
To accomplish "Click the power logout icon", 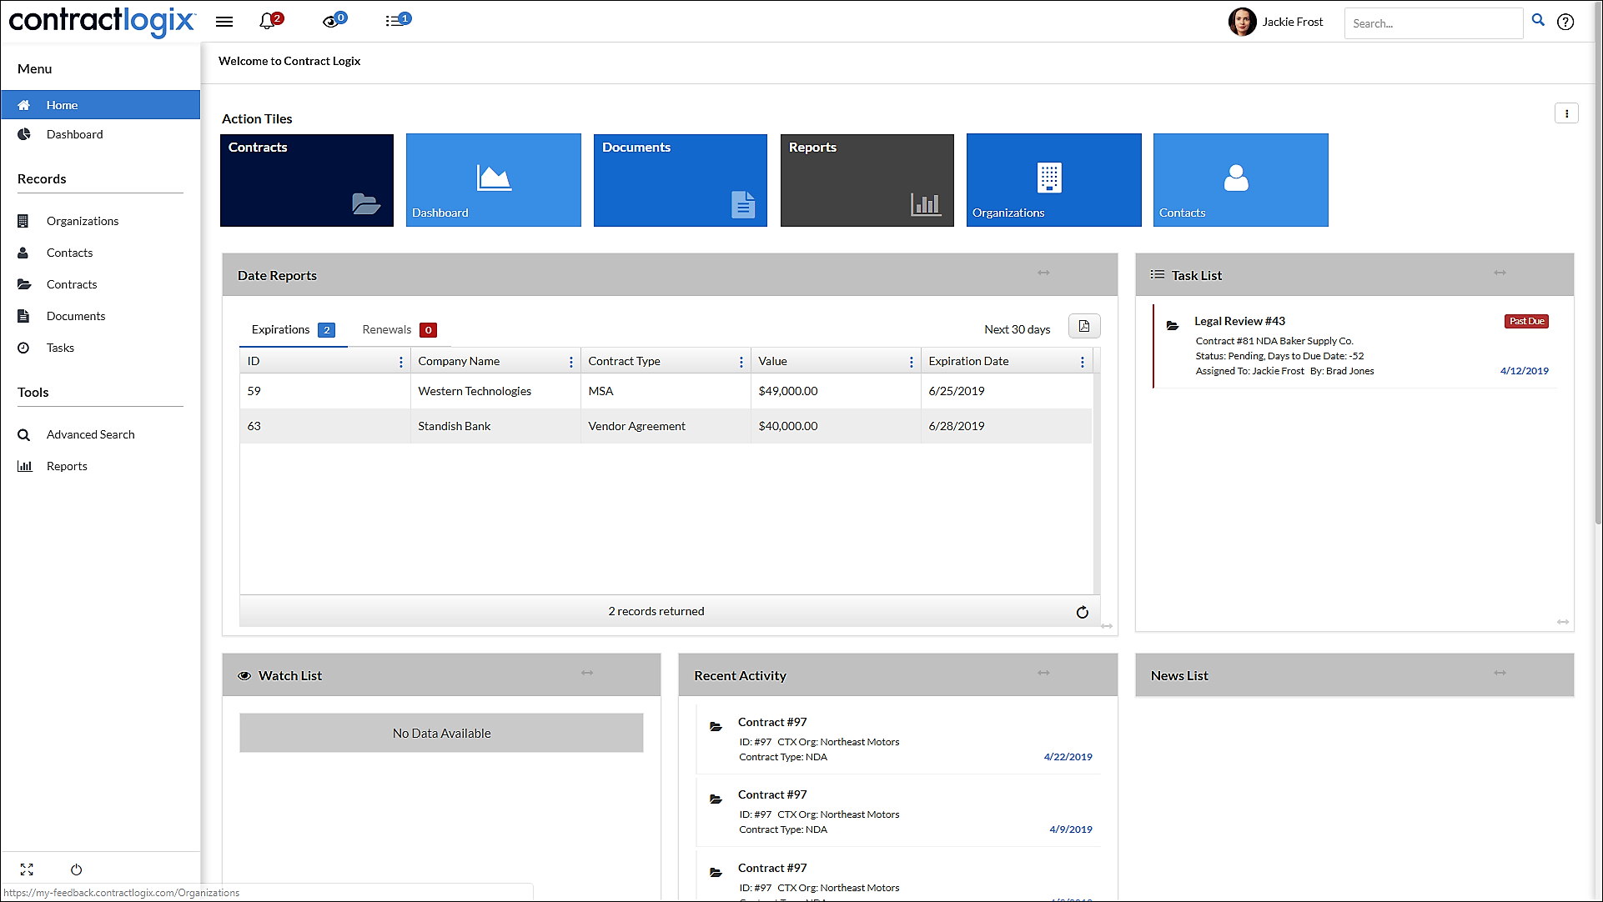I will (76, 869).
